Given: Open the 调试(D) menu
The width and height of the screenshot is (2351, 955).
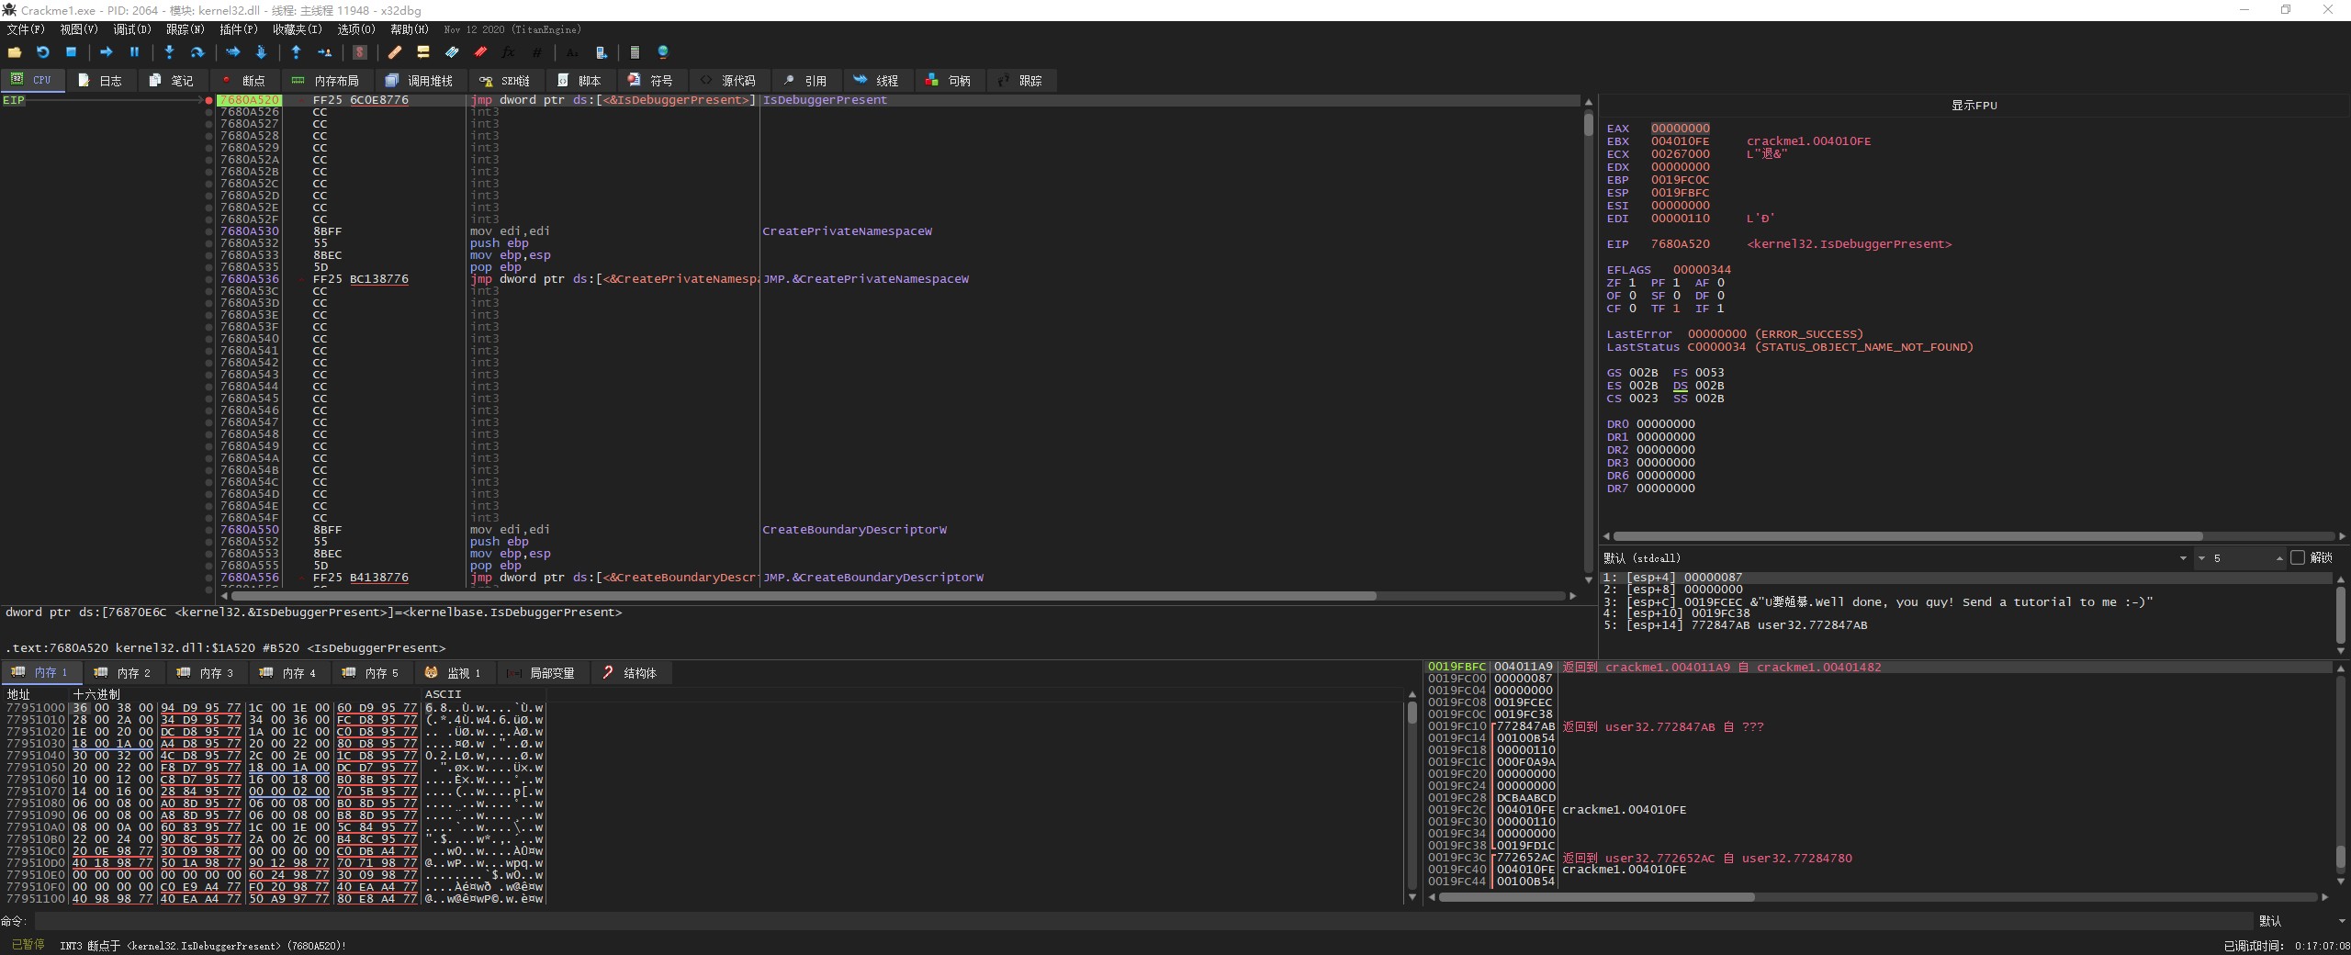Looking at the screenshot, I should [x=131, y=29].
